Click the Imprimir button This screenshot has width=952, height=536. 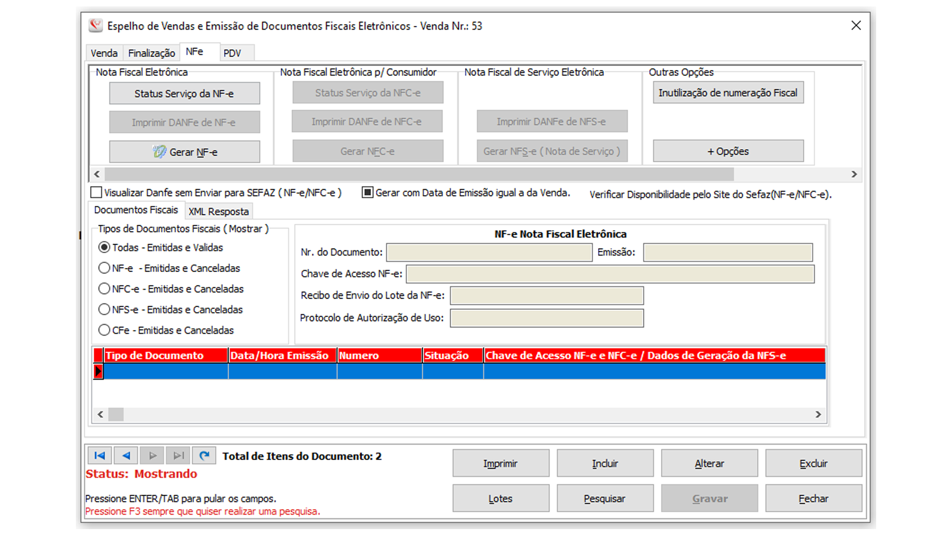pos(501,464)
